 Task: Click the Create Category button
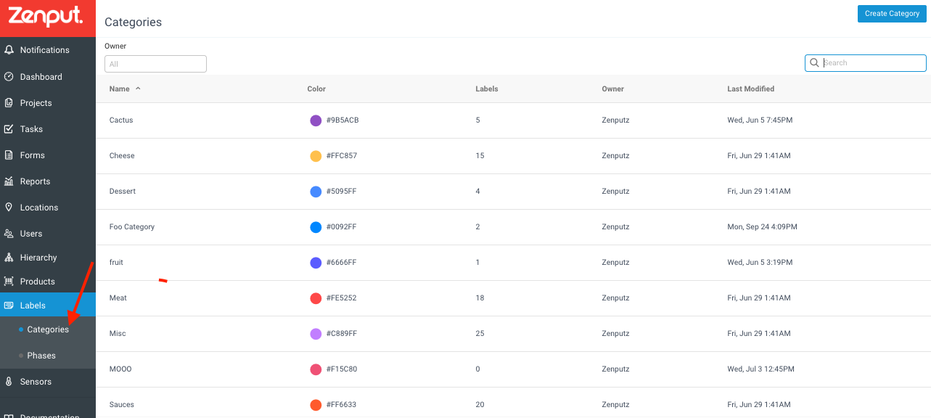coord(892,14)
